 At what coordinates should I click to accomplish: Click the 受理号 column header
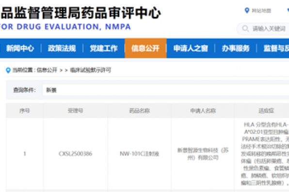[76, 111]
